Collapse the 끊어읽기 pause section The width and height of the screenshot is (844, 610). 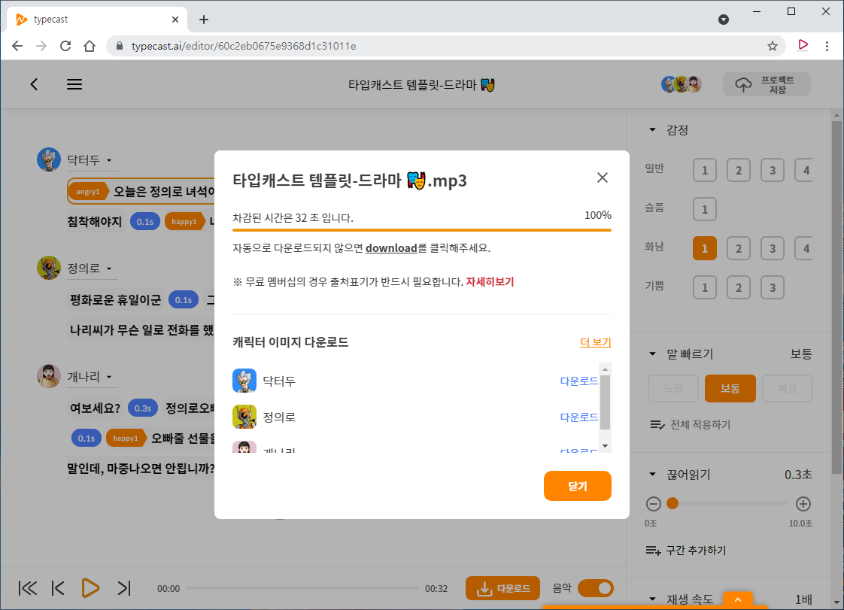[652, 475]
